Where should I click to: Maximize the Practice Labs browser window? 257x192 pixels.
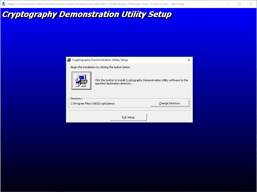coord(239,4)
